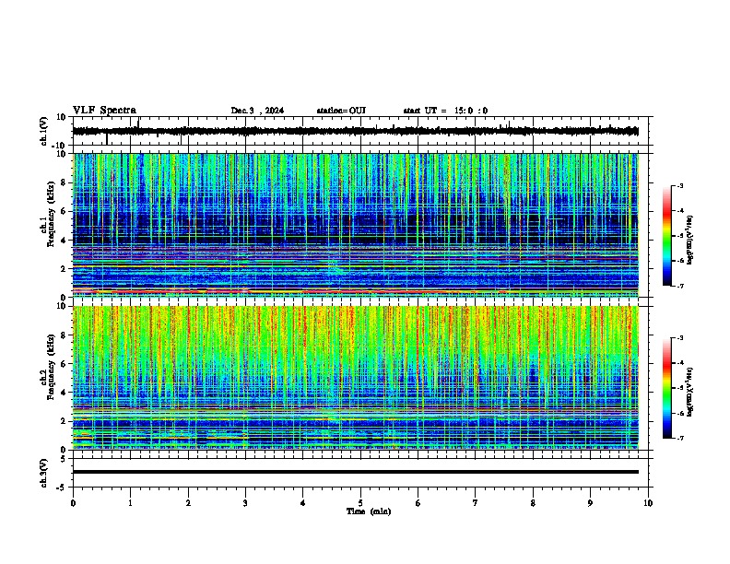Click the ch.1 "Frequency (kHz)" axis label
730x564 pixels.
pos(51,214)
